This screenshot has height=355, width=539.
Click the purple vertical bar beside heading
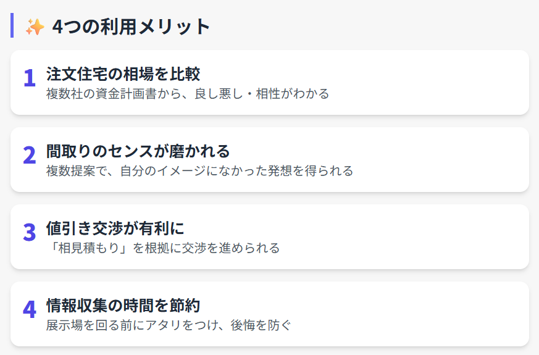12,26
